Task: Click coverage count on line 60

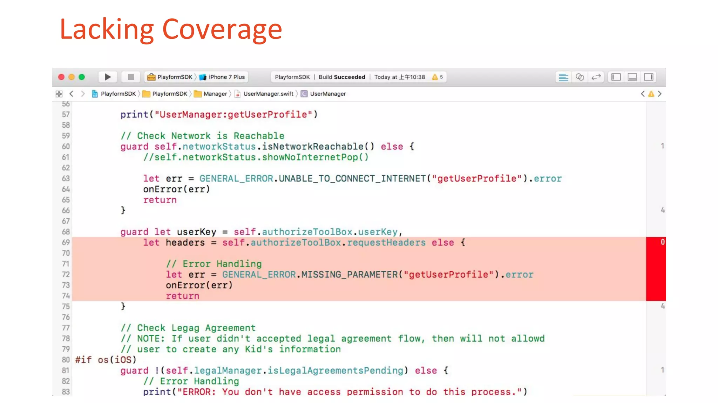Action: tap(662, 146)
